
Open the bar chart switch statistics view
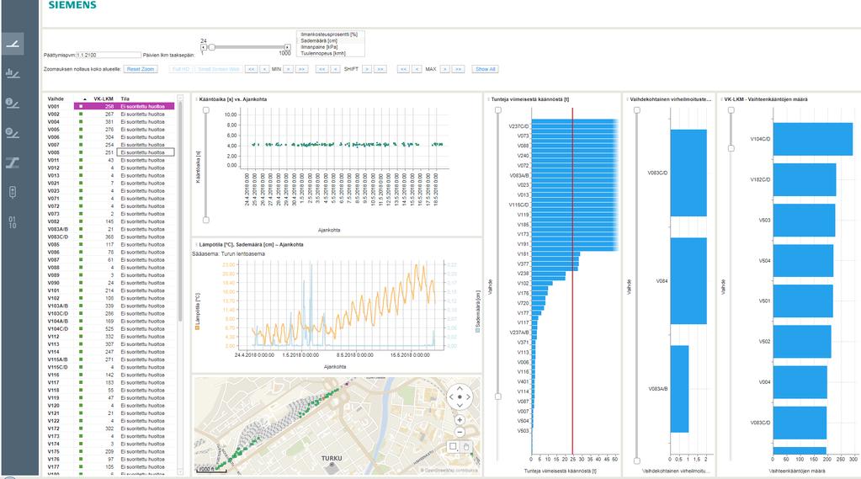[13, 73]
